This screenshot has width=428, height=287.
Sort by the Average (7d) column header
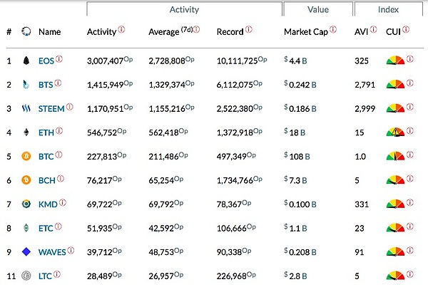coord(168,32)
